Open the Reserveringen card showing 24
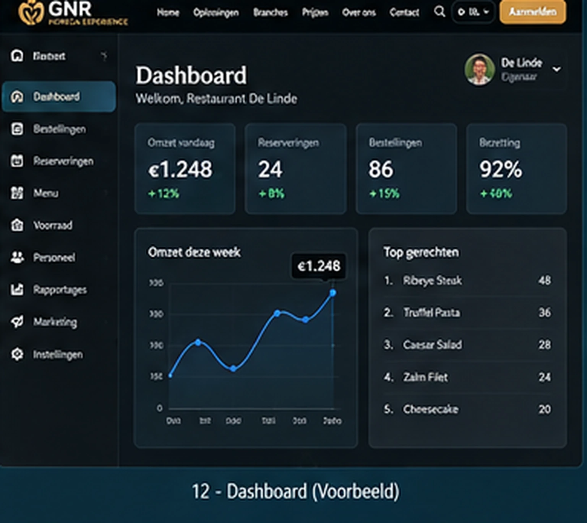Screen dimensions: 587x523 point(296,169)
